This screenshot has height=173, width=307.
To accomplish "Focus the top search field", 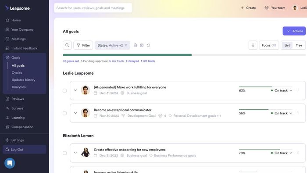I will (93, 8).
